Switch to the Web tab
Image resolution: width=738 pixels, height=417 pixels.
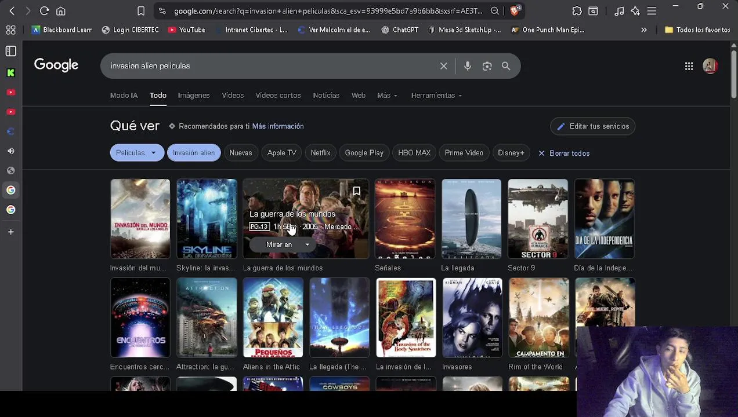click(359, 96)
